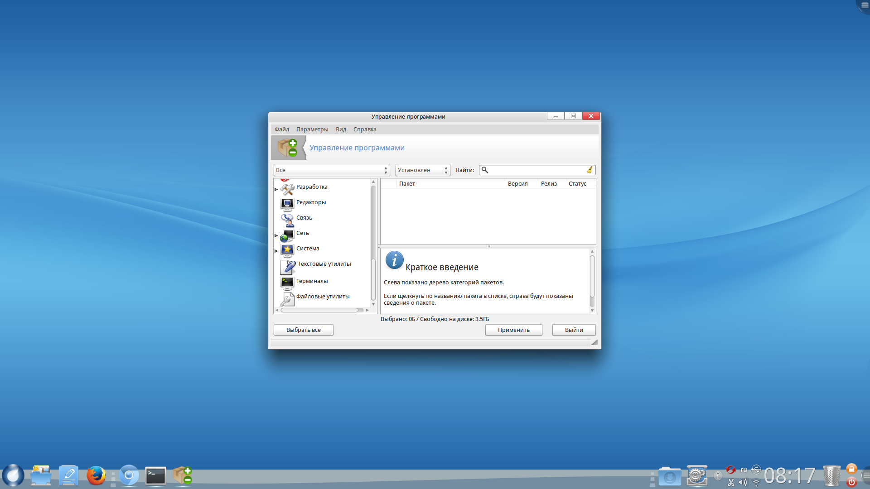Click the category tree horizontal scrollbar
870x489 pixels.
319,310
